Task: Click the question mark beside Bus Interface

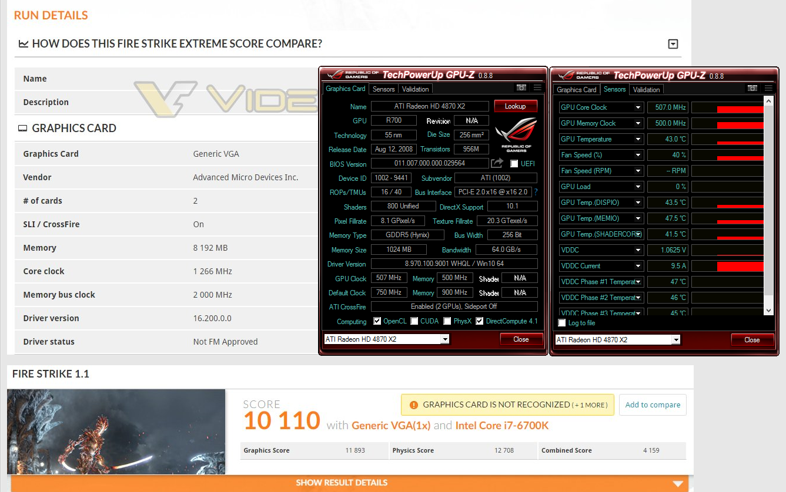Action: (536, 192)
